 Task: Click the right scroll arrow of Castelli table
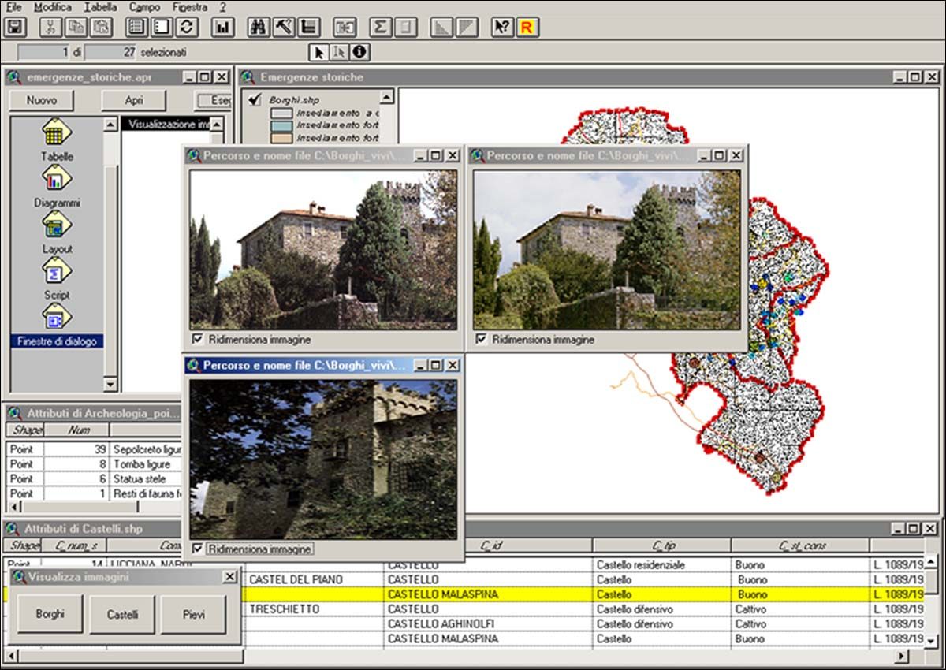pos(902,656)
